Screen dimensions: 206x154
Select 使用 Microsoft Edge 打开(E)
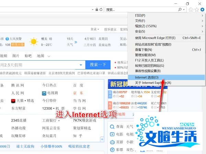[166, 38]
